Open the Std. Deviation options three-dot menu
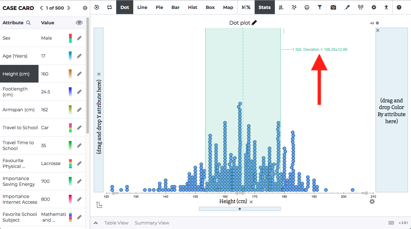Viewport: 411px width, 229px height. point(284,31)
